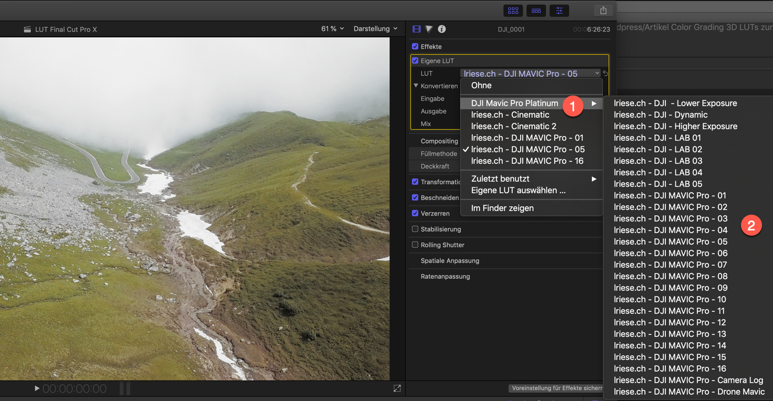The width and height of the screenshot is (773, 401).
Task: Pick DJI MAVIC Pro - 01 in main menu
Action: (x=532, y=138)
